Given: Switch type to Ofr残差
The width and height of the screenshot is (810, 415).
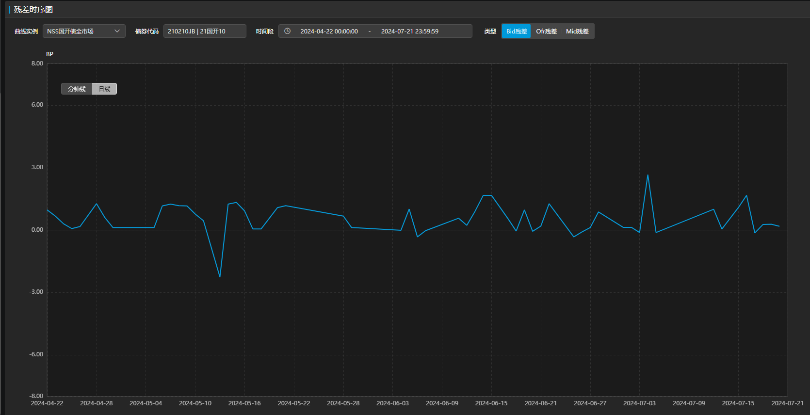Looking at the screenshot, I should (546, 31).
